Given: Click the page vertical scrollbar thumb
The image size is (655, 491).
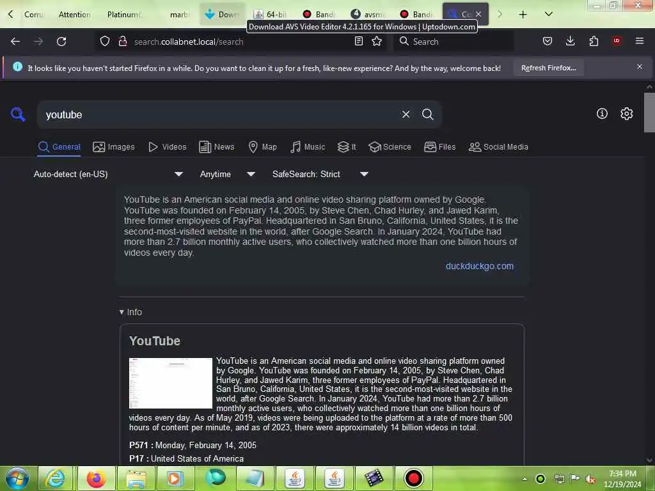Looking at the screenshot, I should [x=649, y=112].
